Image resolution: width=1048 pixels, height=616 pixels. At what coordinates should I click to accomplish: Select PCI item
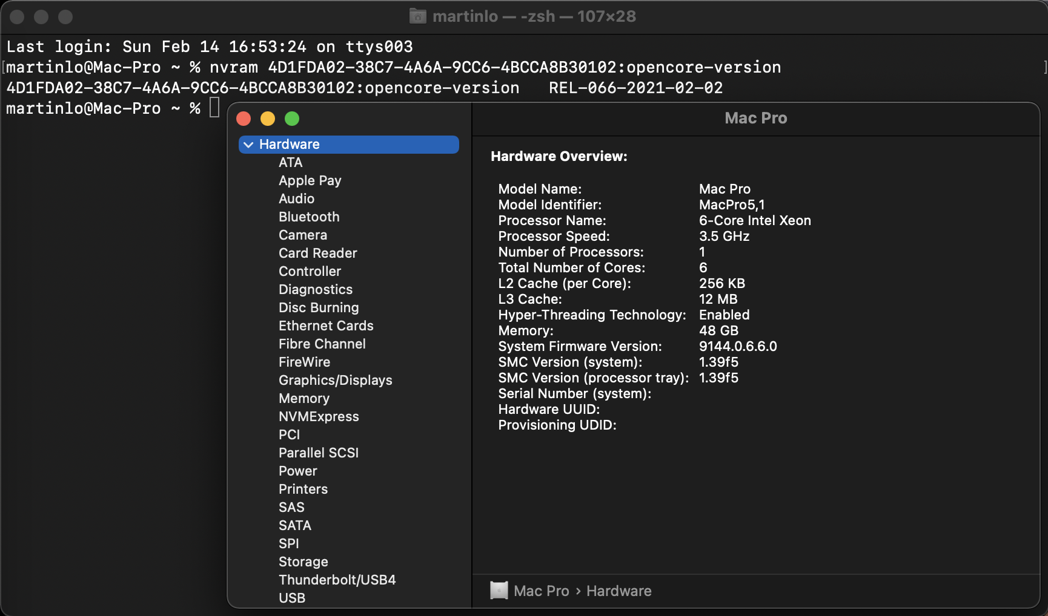289,435
